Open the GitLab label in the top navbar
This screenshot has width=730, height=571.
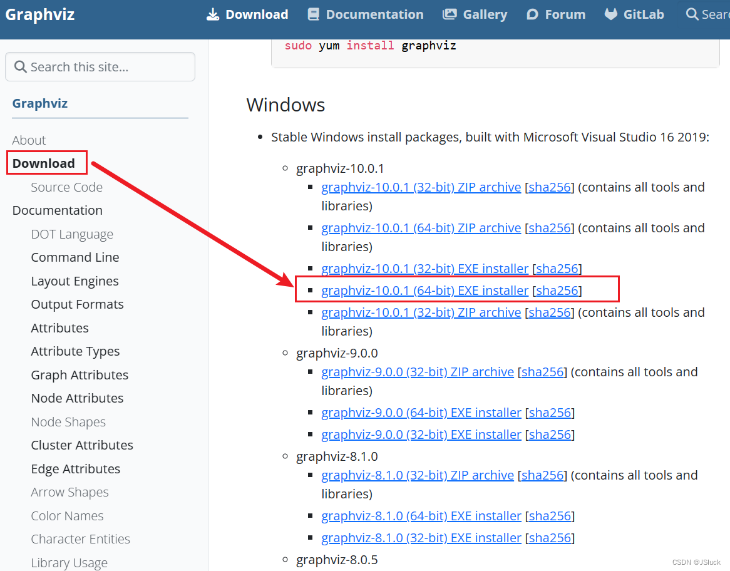[644, 14]
